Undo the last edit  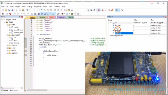pyautogui.click(x=27, y=10)
